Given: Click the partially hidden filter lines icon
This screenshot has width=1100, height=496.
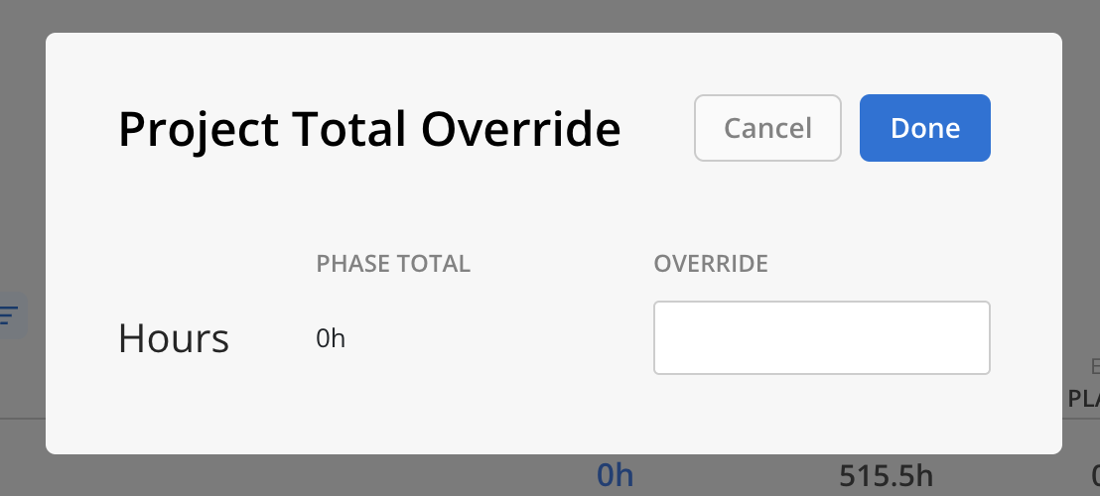Looking at the screenshot, I should tap(9, 315).
